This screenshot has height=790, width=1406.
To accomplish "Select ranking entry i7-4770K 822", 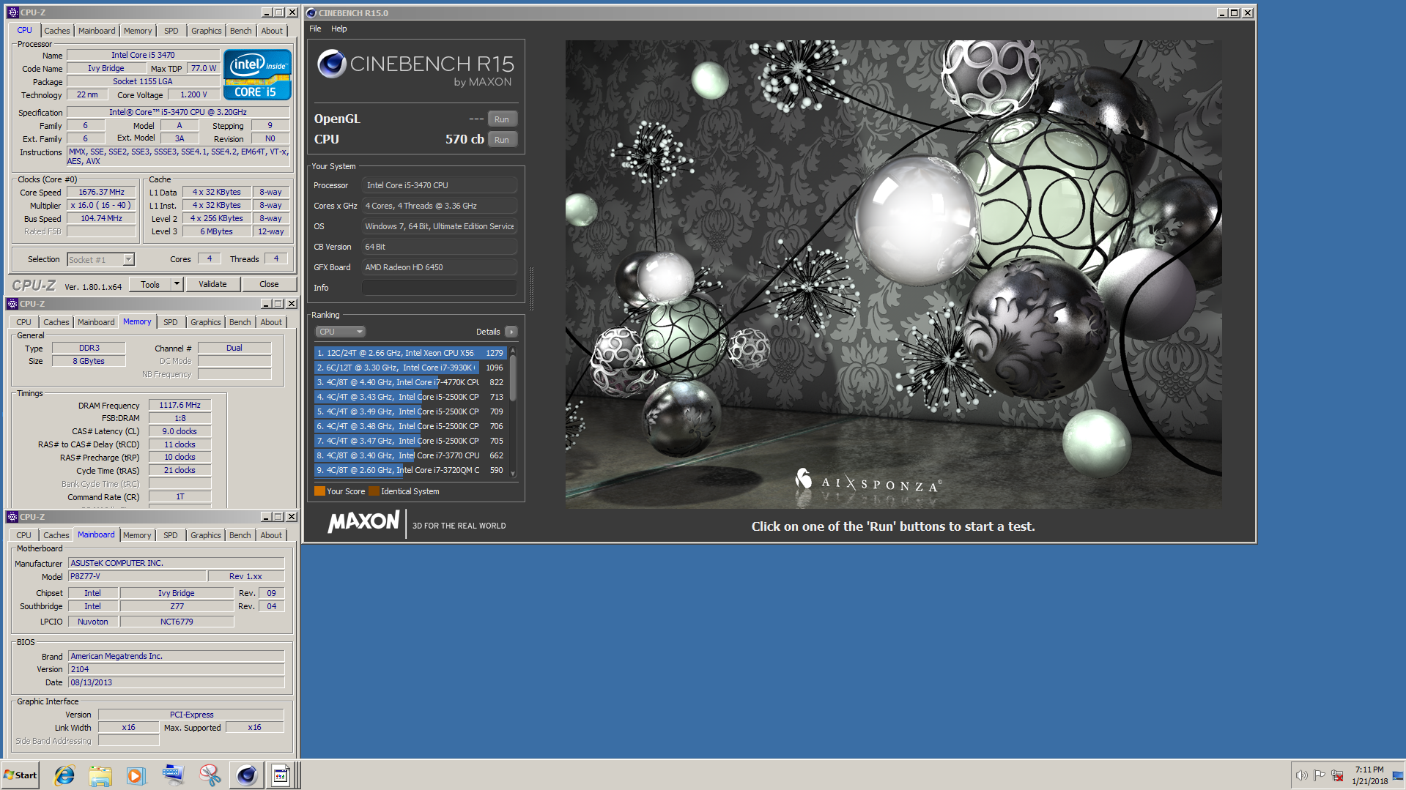I will click(410, 382).
